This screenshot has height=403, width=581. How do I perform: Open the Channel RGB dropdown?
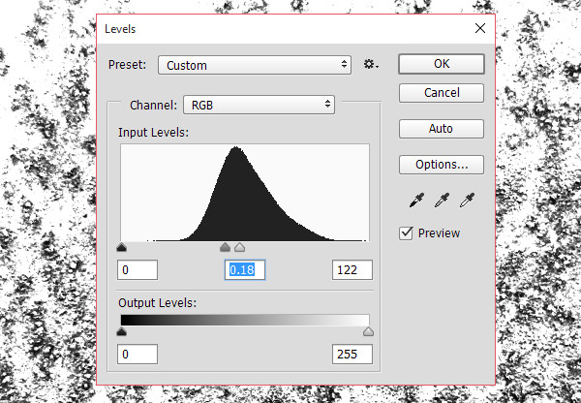[260, 104]
